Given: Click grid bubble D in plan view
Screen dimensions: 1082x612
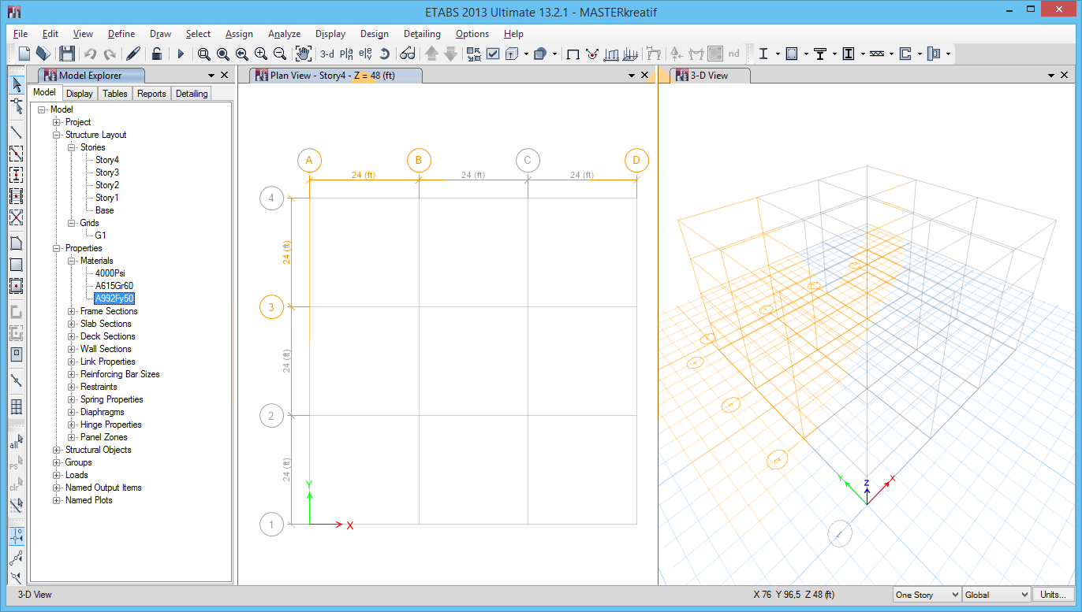Looking at the screenshot, I should (637, 161).
